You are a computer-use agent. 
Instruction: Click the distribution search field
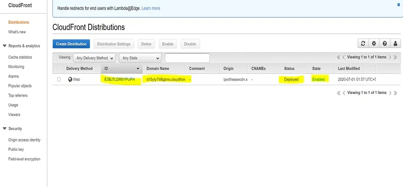(x=187, y=58)
